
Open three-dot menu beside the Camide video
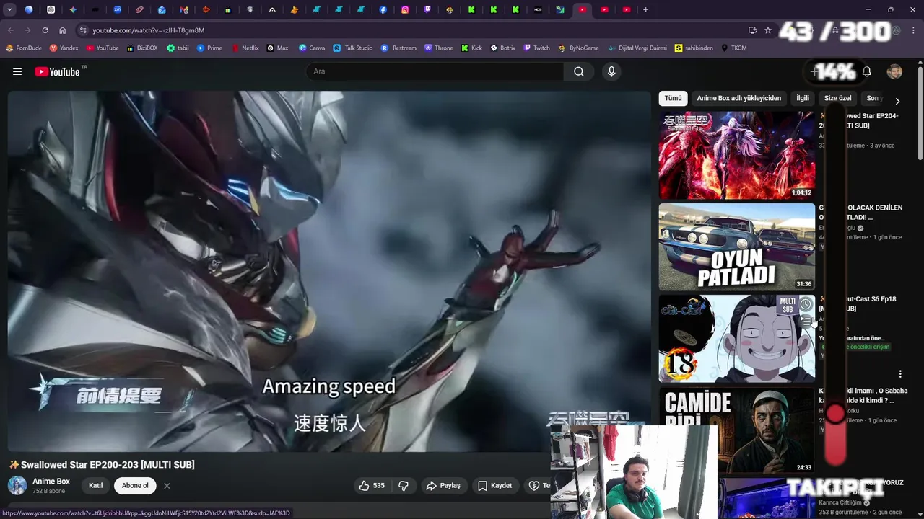pos(900,374)
